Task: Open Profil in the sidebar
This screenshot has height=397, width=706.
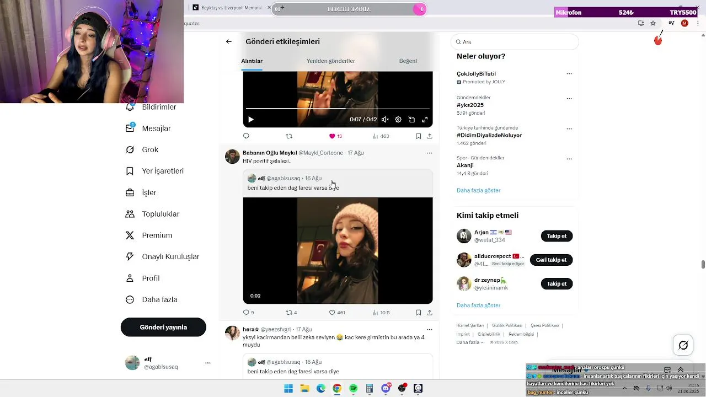Action: click(143, 278)
